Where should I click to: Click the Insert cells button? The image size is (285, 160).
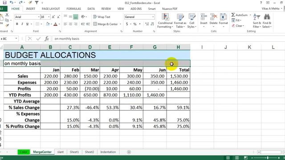tap(204, 21)
